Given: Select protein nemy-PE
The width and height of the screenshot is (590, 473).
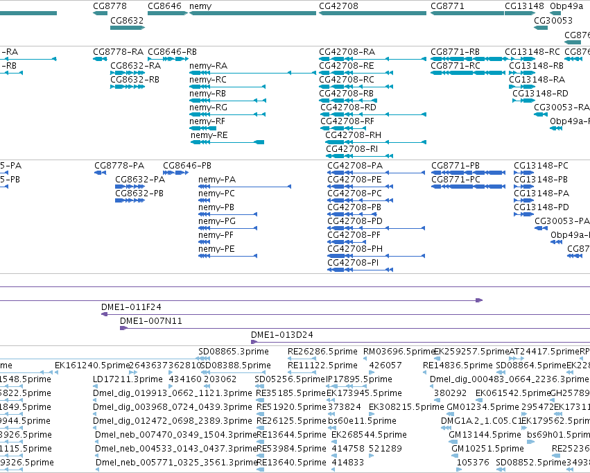Looking at the screenshot, I should pyautogui.click(x=227, y=256).
